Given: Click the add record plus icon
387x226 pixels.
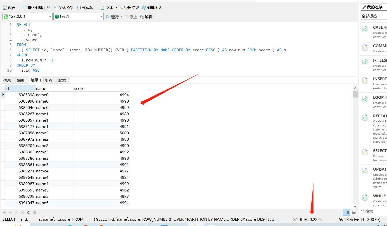Looking at the screenshot, I should (4, 213).
